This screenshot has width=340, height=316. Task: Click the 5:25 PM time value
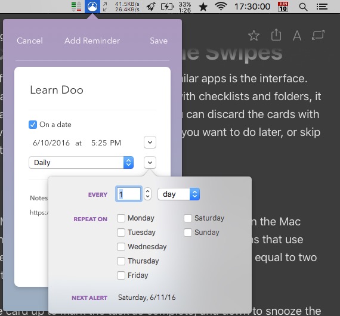(x=106, y=143)
